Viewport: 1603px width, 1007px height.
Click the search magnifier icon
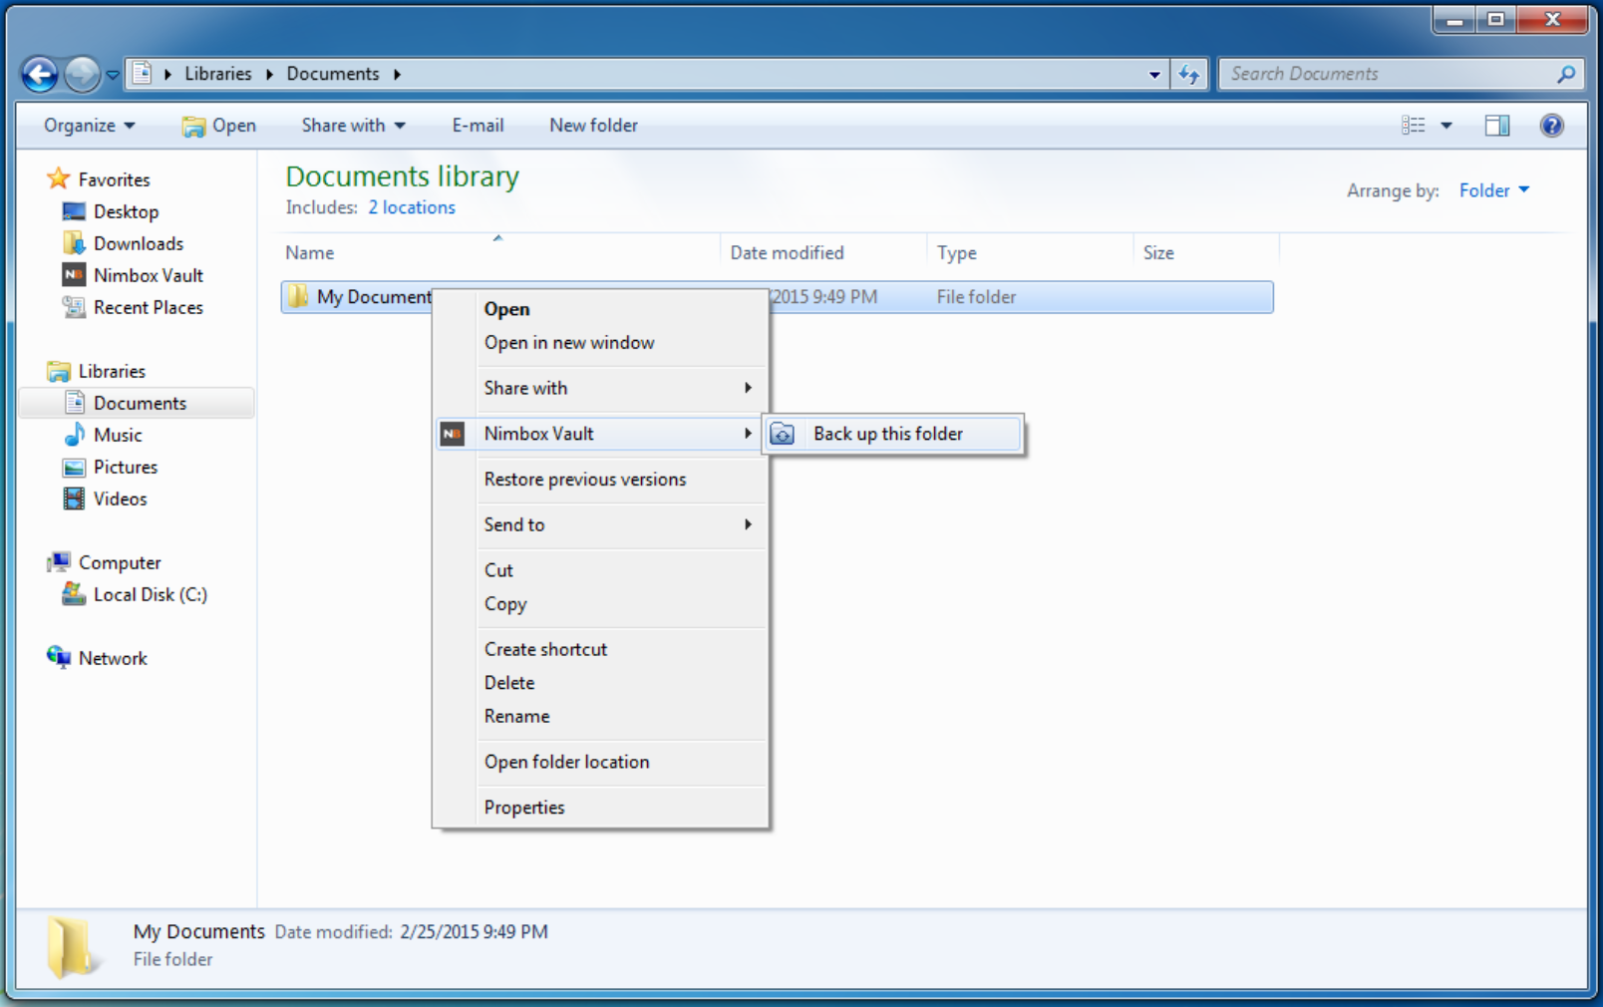1565,73
